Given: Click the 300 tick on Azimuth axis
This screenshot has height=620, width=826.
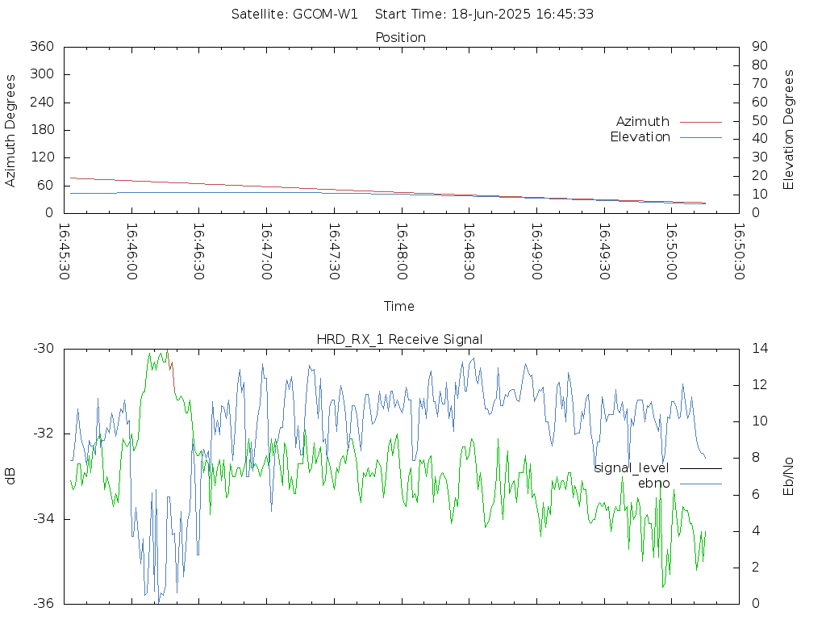Looking at the screenshot, I should coord(42,73).
